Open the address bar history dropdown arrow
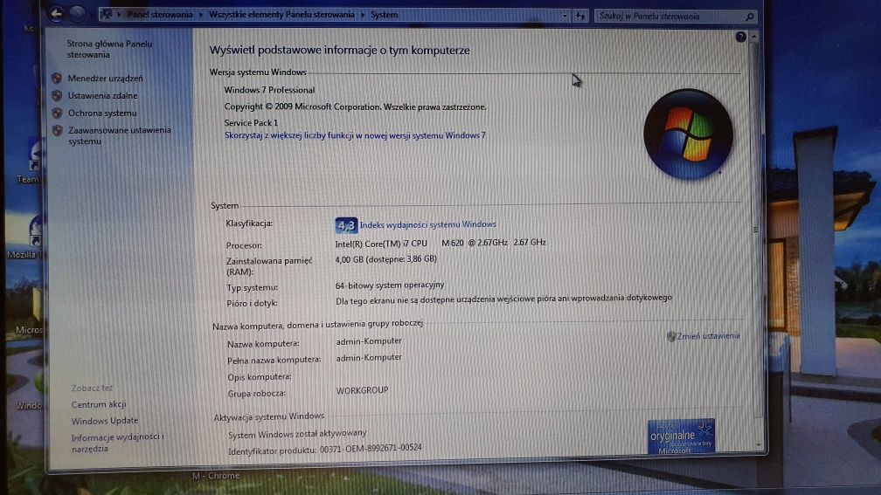Image resolution: width=881 pixels, height=495 pixels. click(565, 17)
